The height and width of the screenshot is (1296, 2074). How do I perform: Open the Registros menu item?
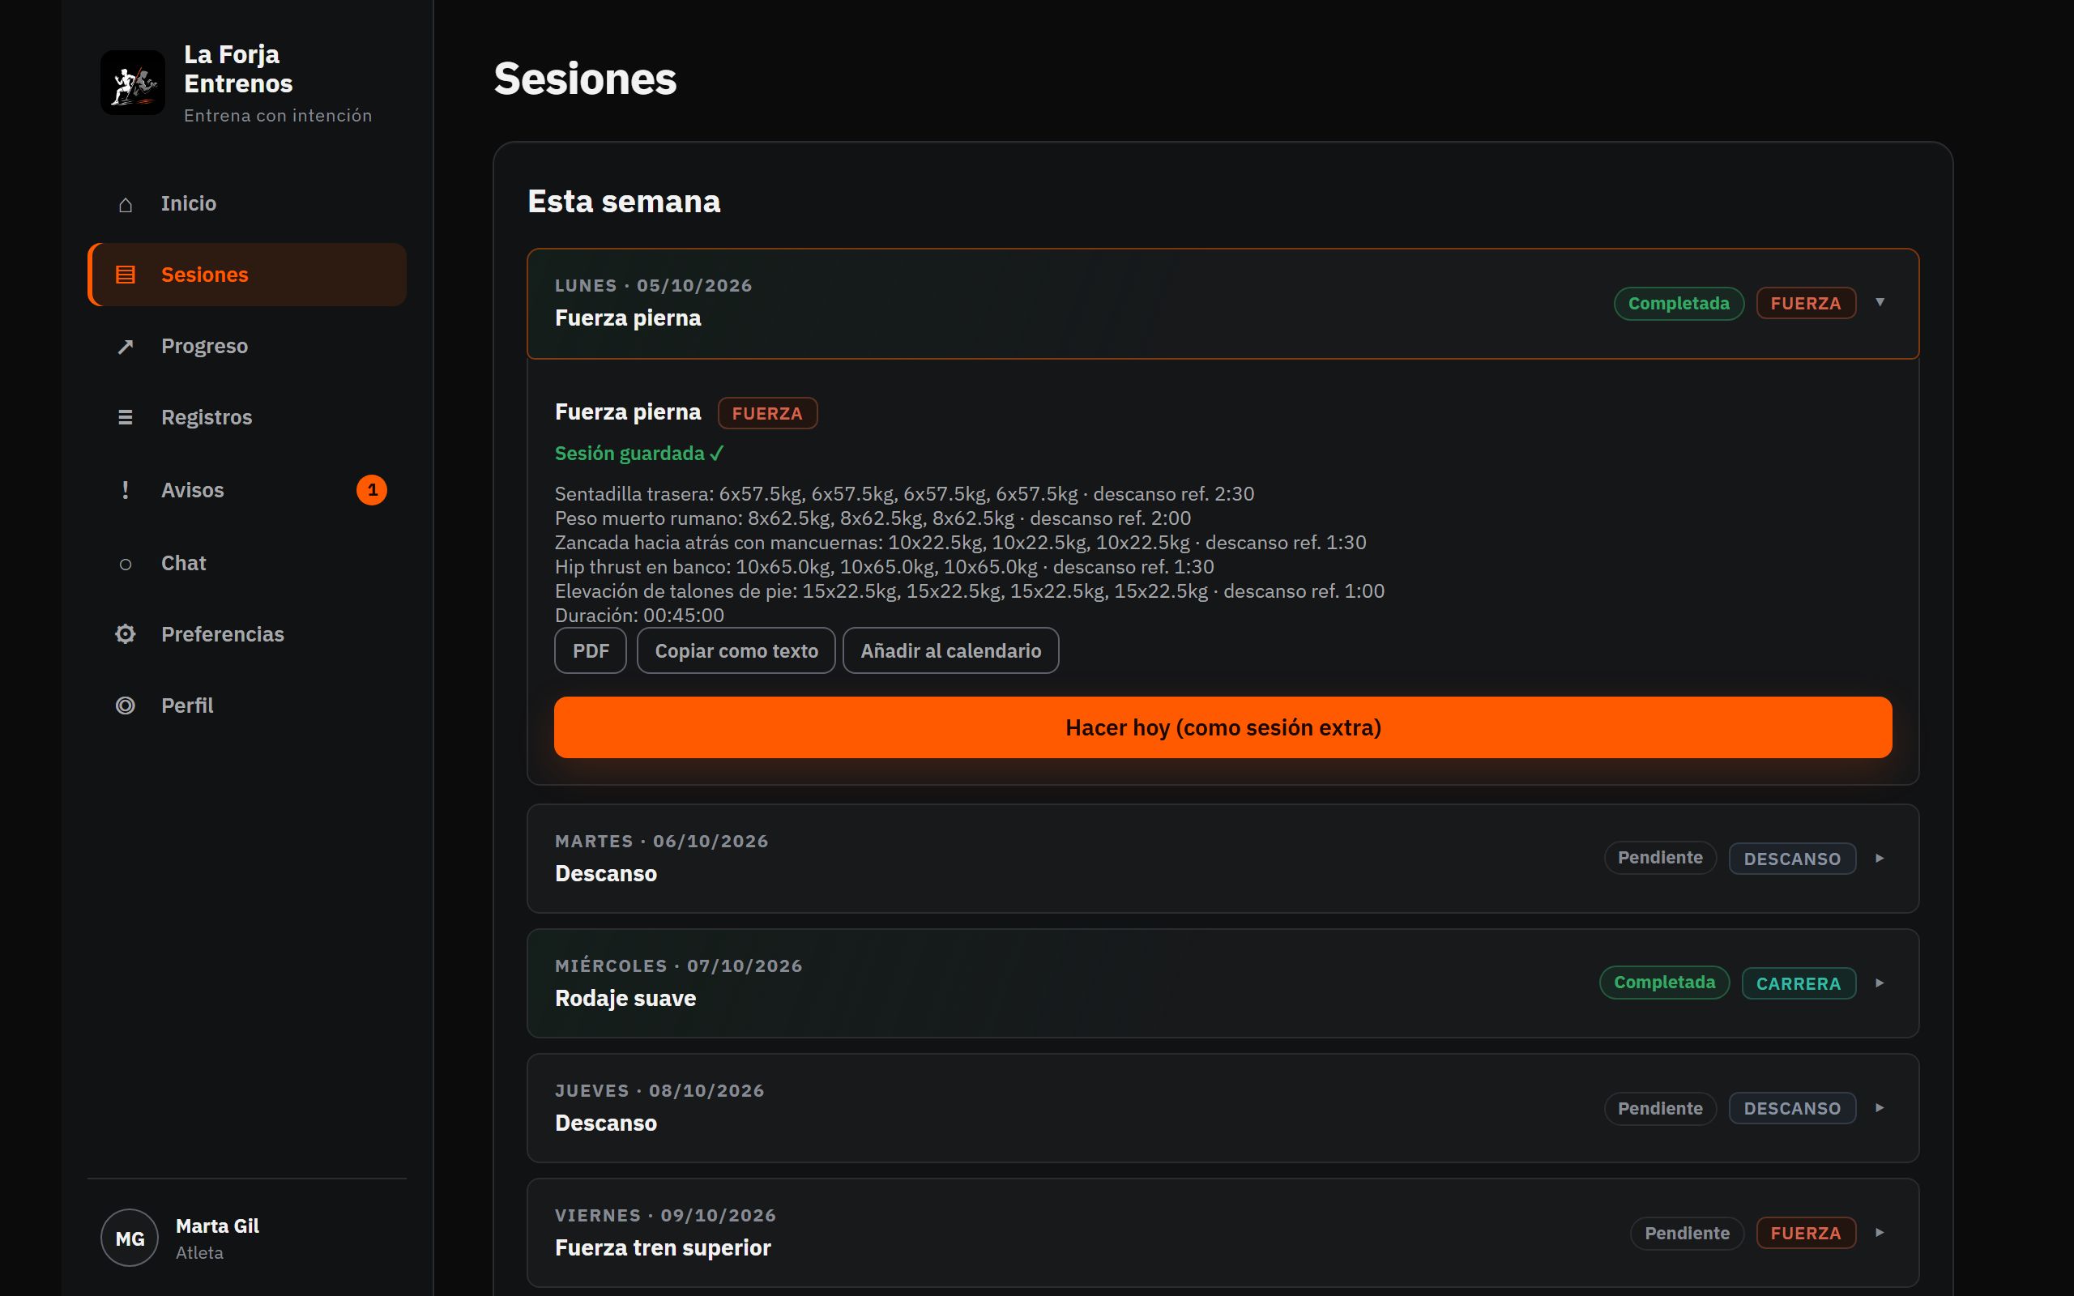tap(247, 417)
